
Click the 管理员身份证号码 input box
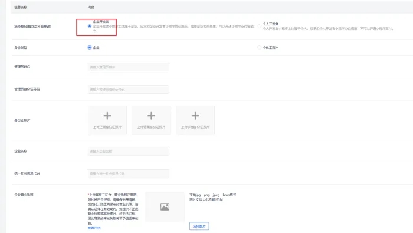[x=129, y=90]
